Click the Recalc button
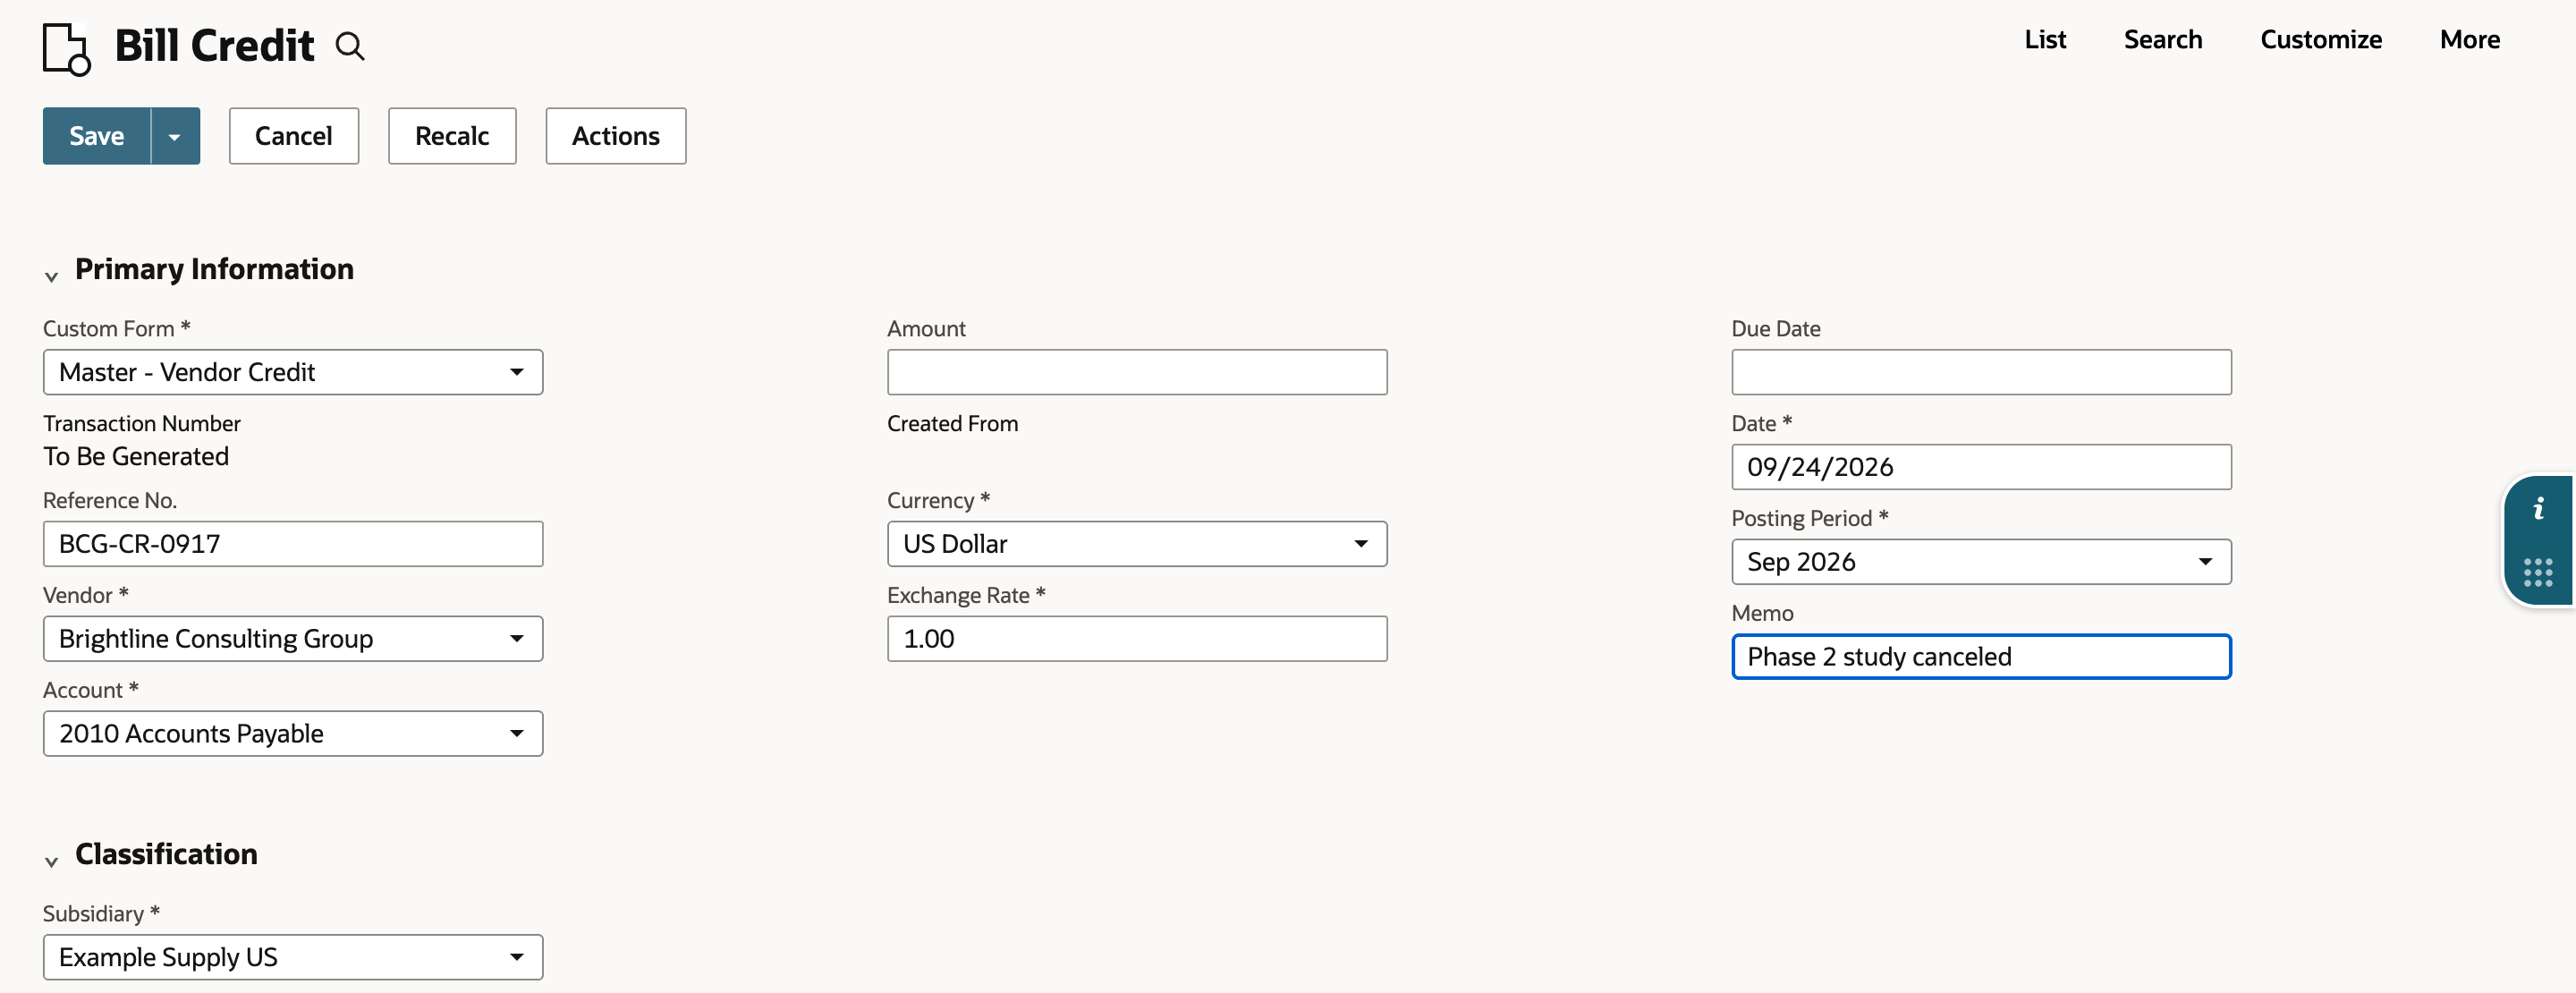Viewport: 2576px width, 993px height. tap(452, 136)
